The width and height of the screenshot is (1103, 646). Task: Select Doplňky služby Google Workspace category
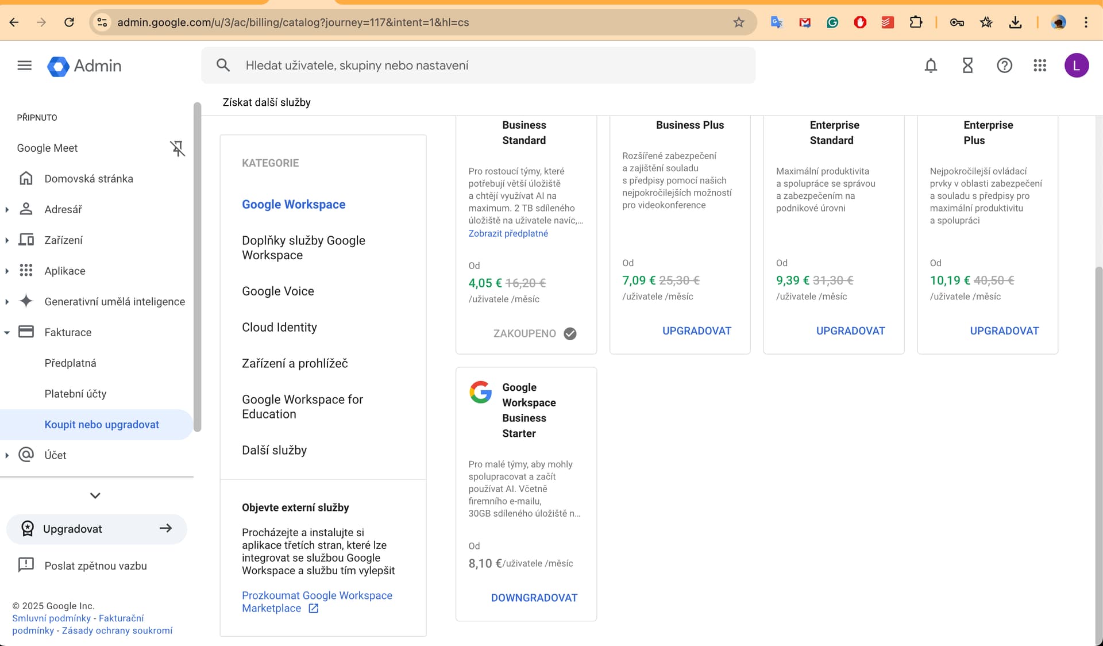[x=303, y=248]
